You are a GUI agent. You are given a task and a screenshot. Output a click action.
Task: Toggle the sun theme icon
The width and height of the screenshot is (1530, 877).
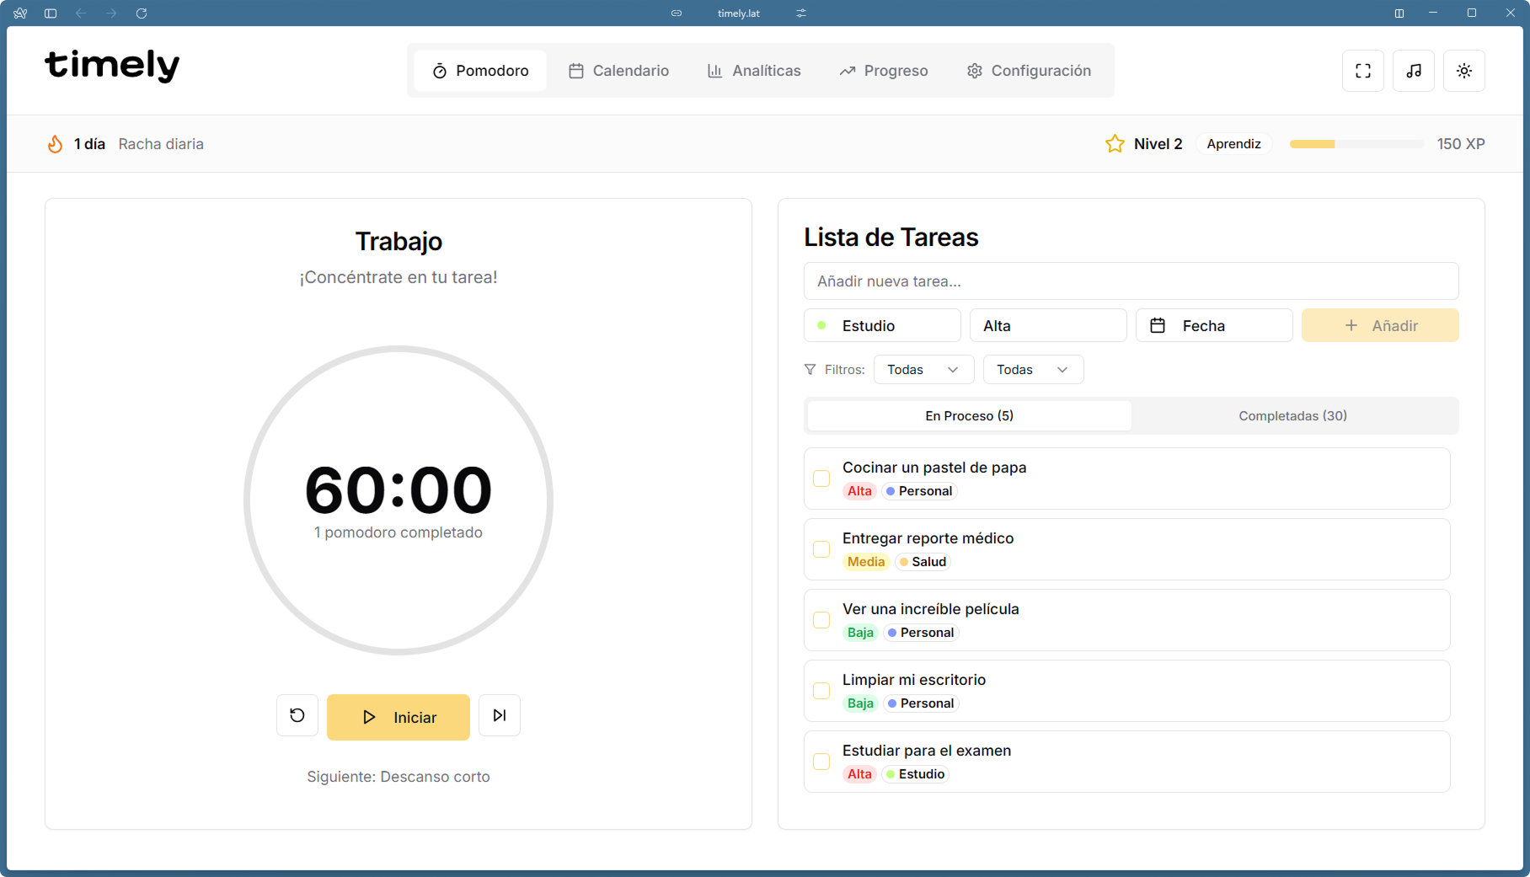click(1463, 71)
